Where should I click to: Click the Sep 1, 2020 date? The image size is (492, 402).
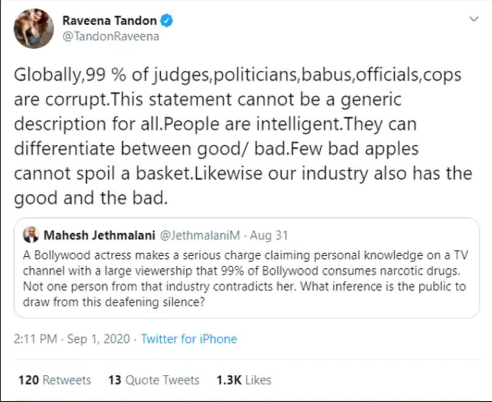point(98,338)
